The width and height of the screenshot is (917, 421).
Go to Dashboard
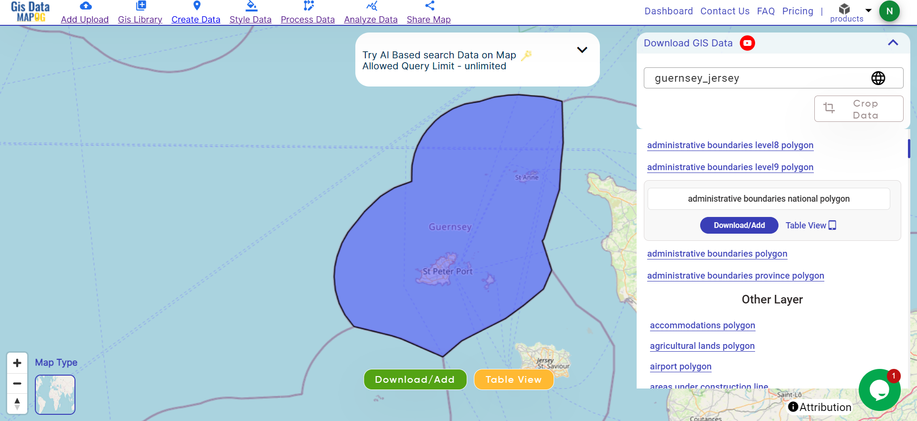tap(669, 11)
